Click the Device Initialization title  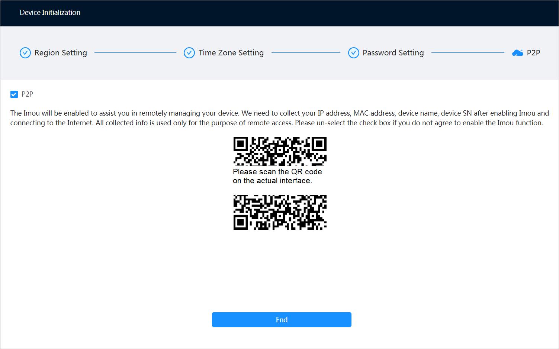[50, 12]
